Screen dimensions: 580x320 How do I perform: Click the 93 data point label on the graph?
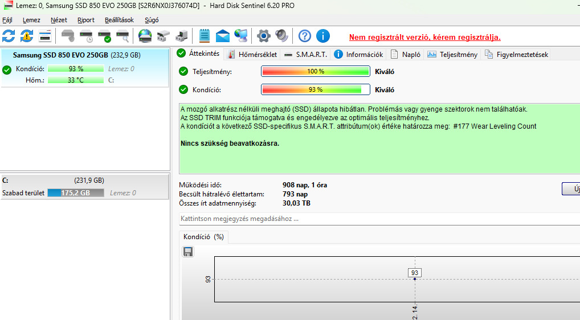(x=415, y=273)
